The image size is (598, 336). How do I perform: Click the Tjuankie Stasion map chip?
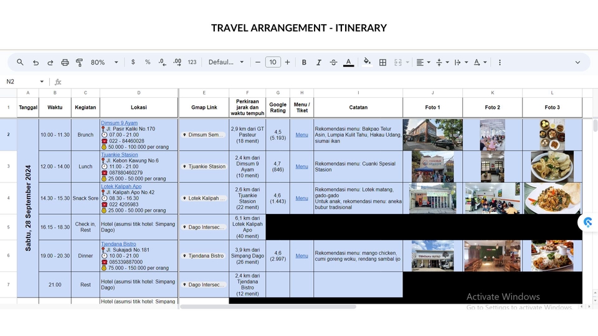[204, 167]
